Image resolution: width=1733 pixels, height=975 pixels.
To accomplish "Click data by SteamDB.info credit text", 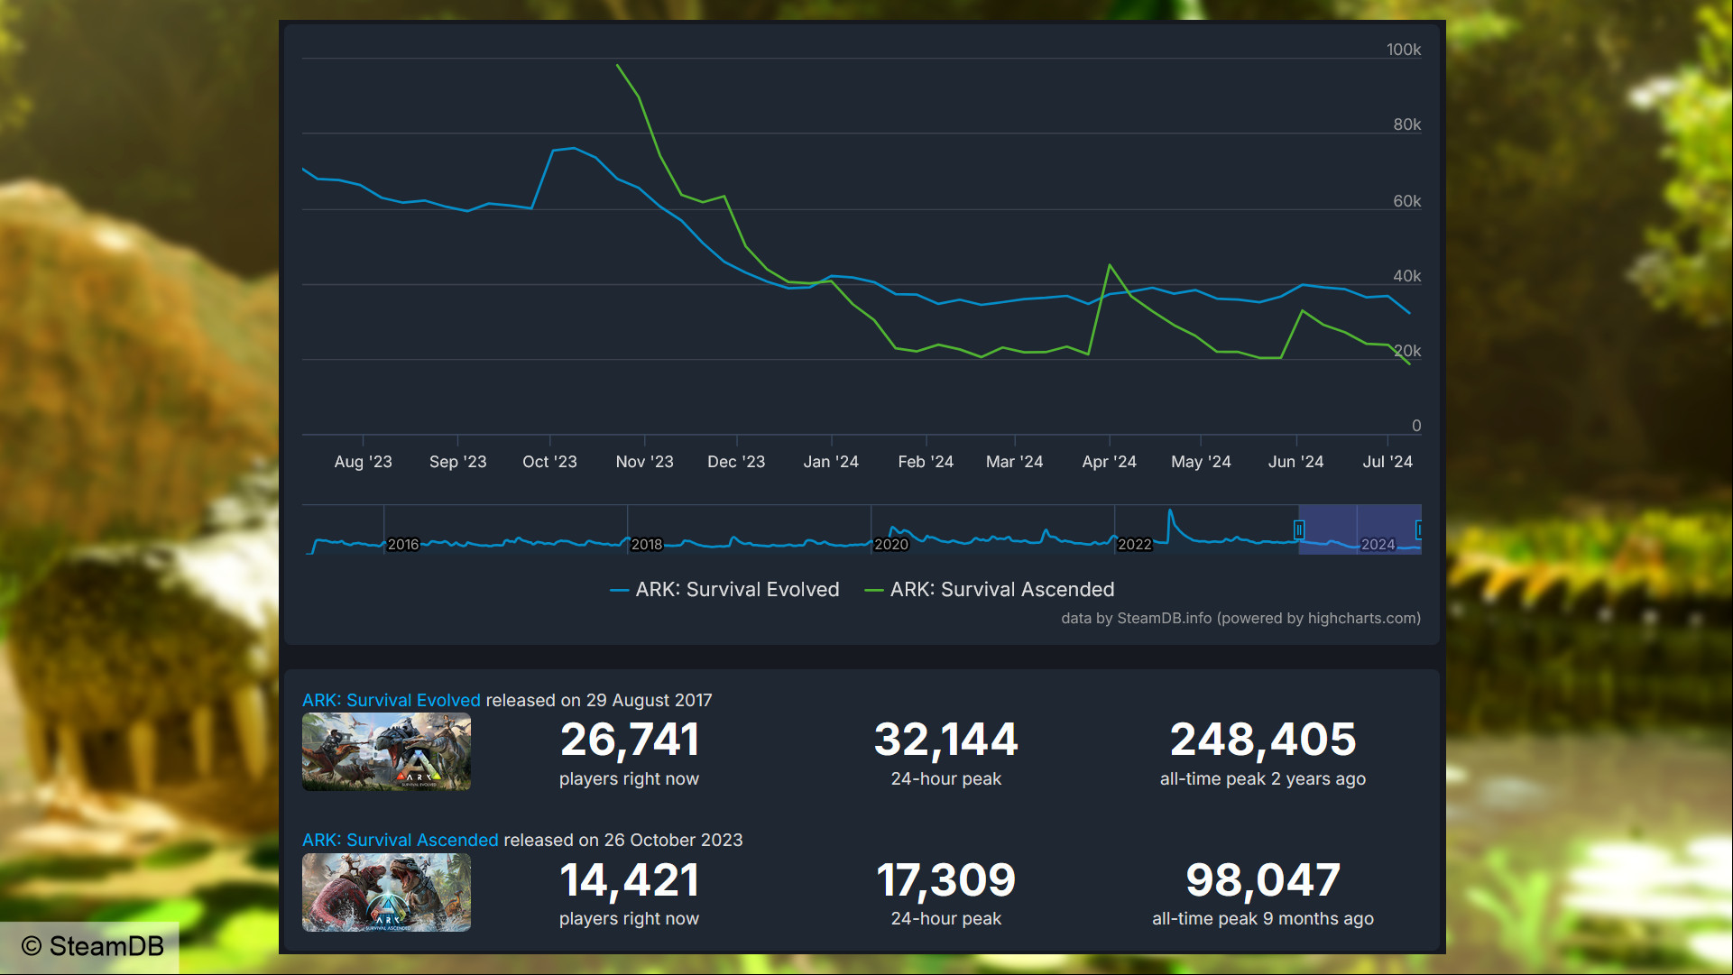I will pos(1240,618).
